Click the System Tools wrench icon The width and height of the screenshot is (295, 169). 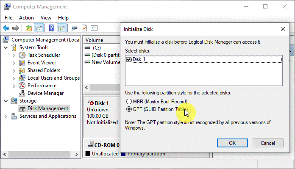tap(14, 47)
